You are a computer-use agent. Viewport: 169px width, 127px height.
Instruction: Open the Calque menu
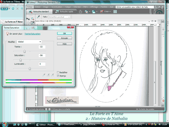(68, 7)
